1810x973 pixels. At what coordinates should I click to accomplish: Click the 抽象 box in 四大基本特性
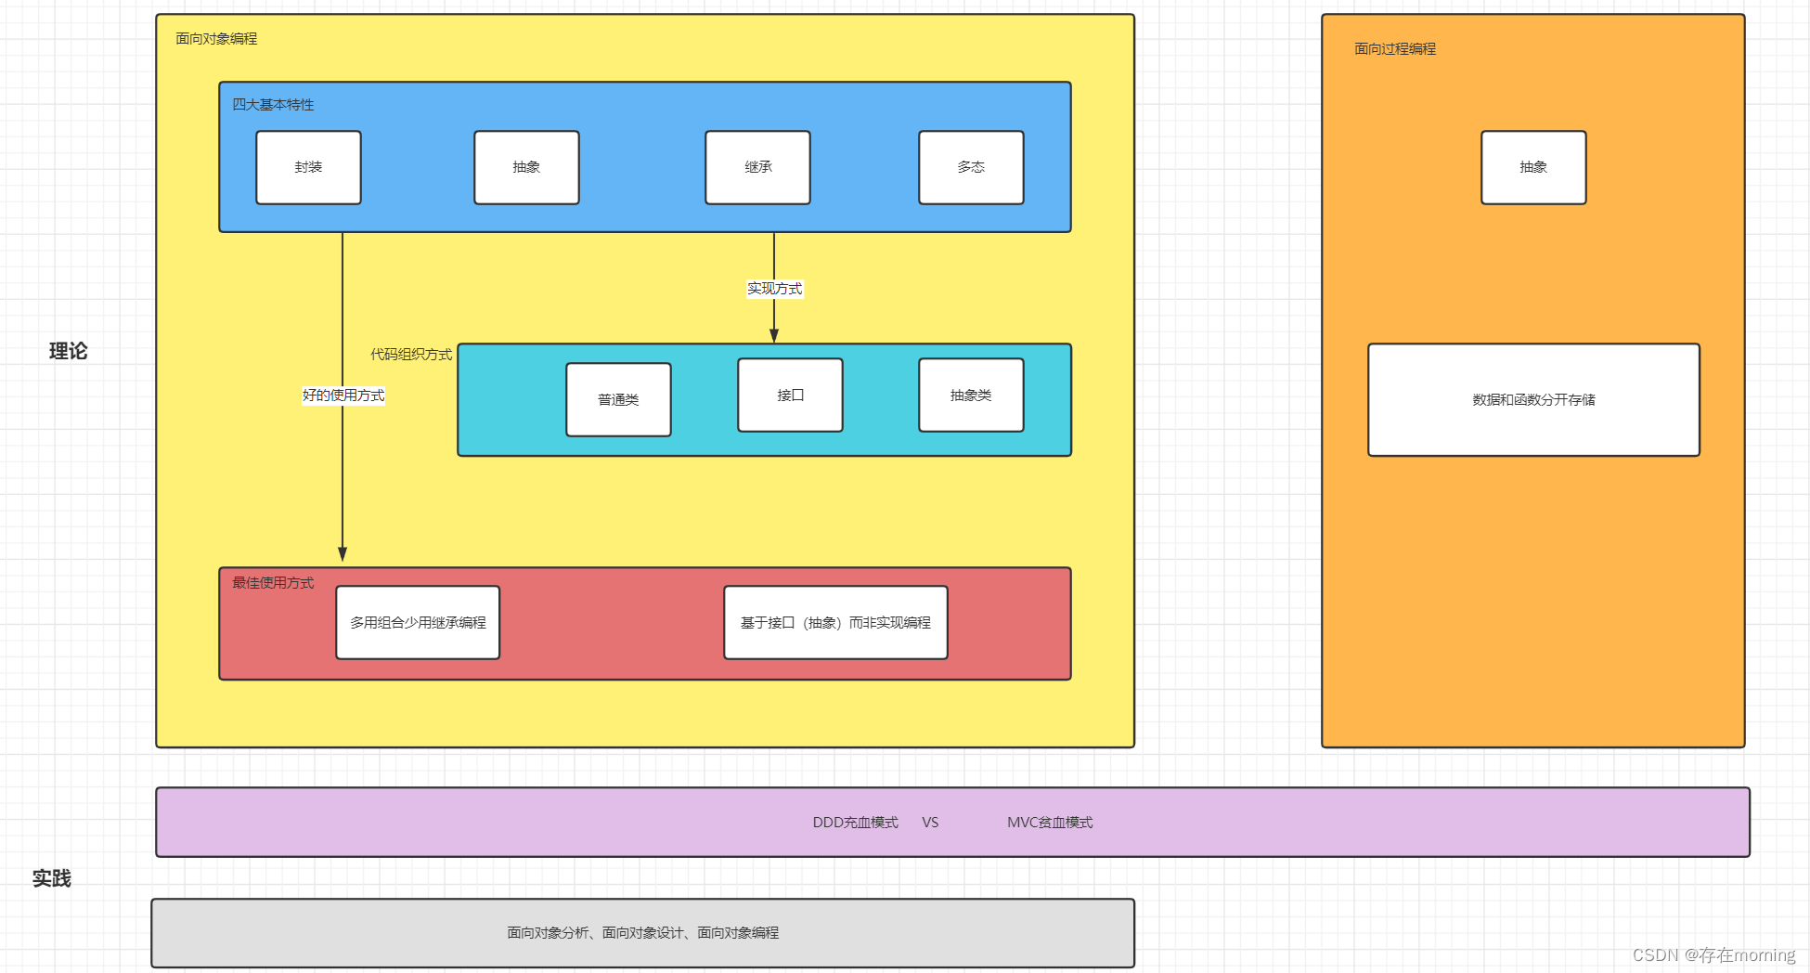pyautogui.click(x=526, y=167)
